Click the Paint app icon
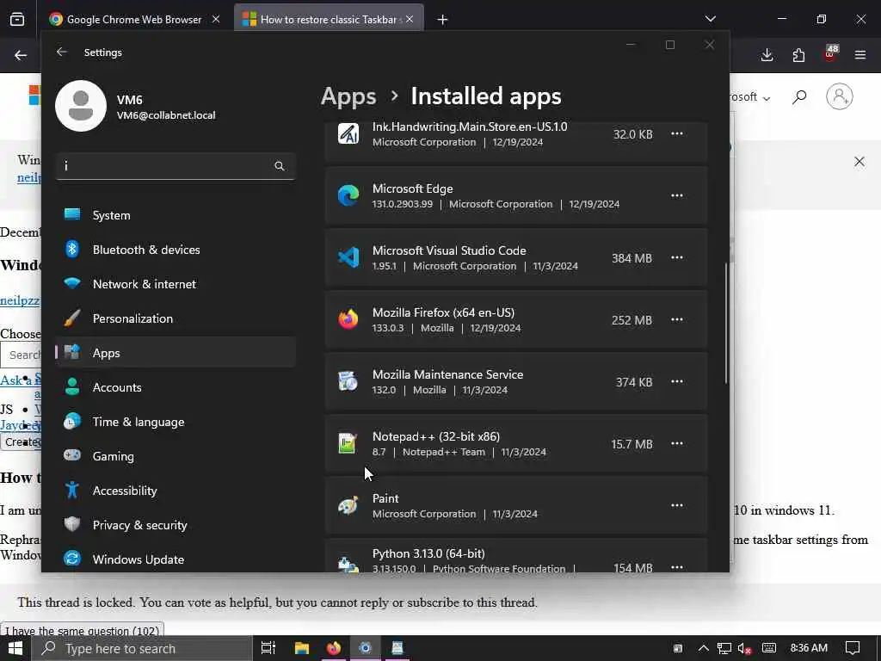Image resolution: width=881 pixels, height=661 pixels. pos(348,505)
